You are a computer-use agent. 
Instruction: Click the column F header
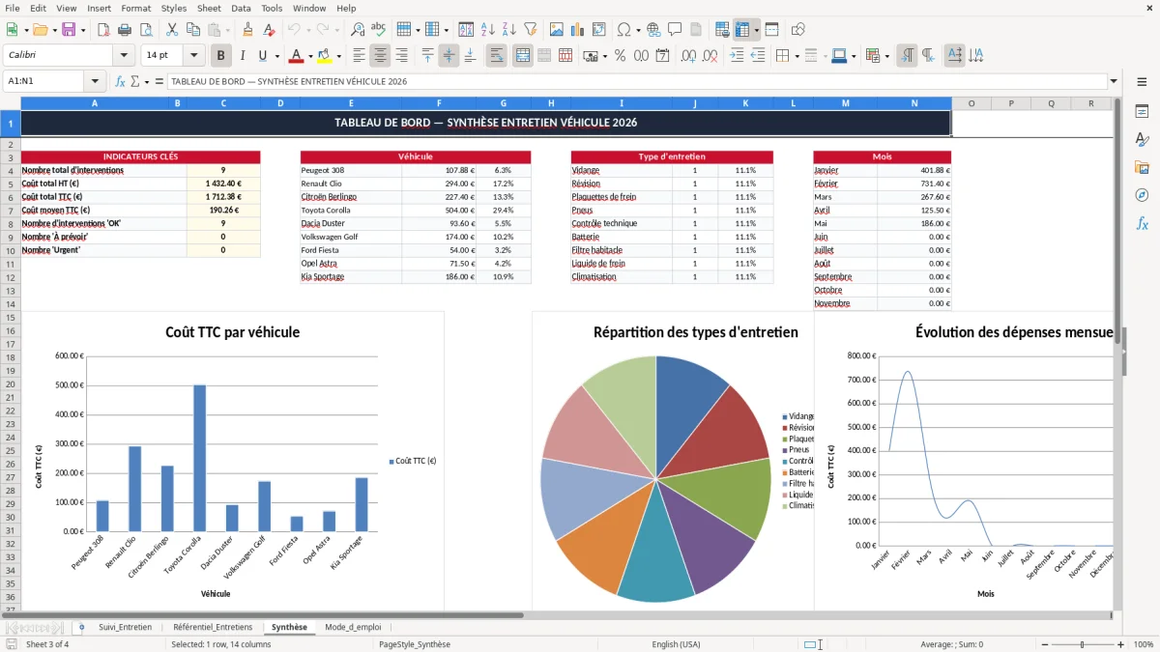(x=439, y=103)
